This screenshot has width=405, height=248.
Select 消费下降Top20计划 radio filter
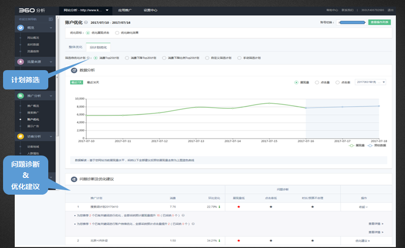[x=127, y=58]
